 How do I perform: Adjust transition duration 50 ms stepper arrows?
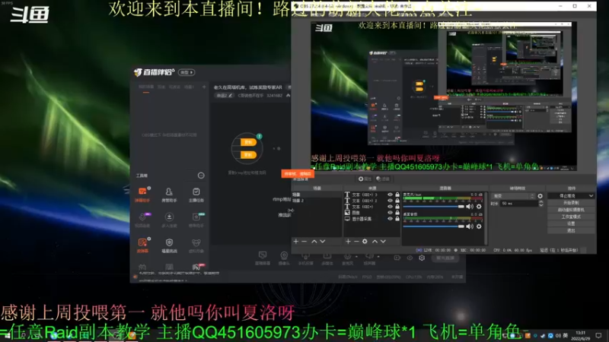pos(540,203)
